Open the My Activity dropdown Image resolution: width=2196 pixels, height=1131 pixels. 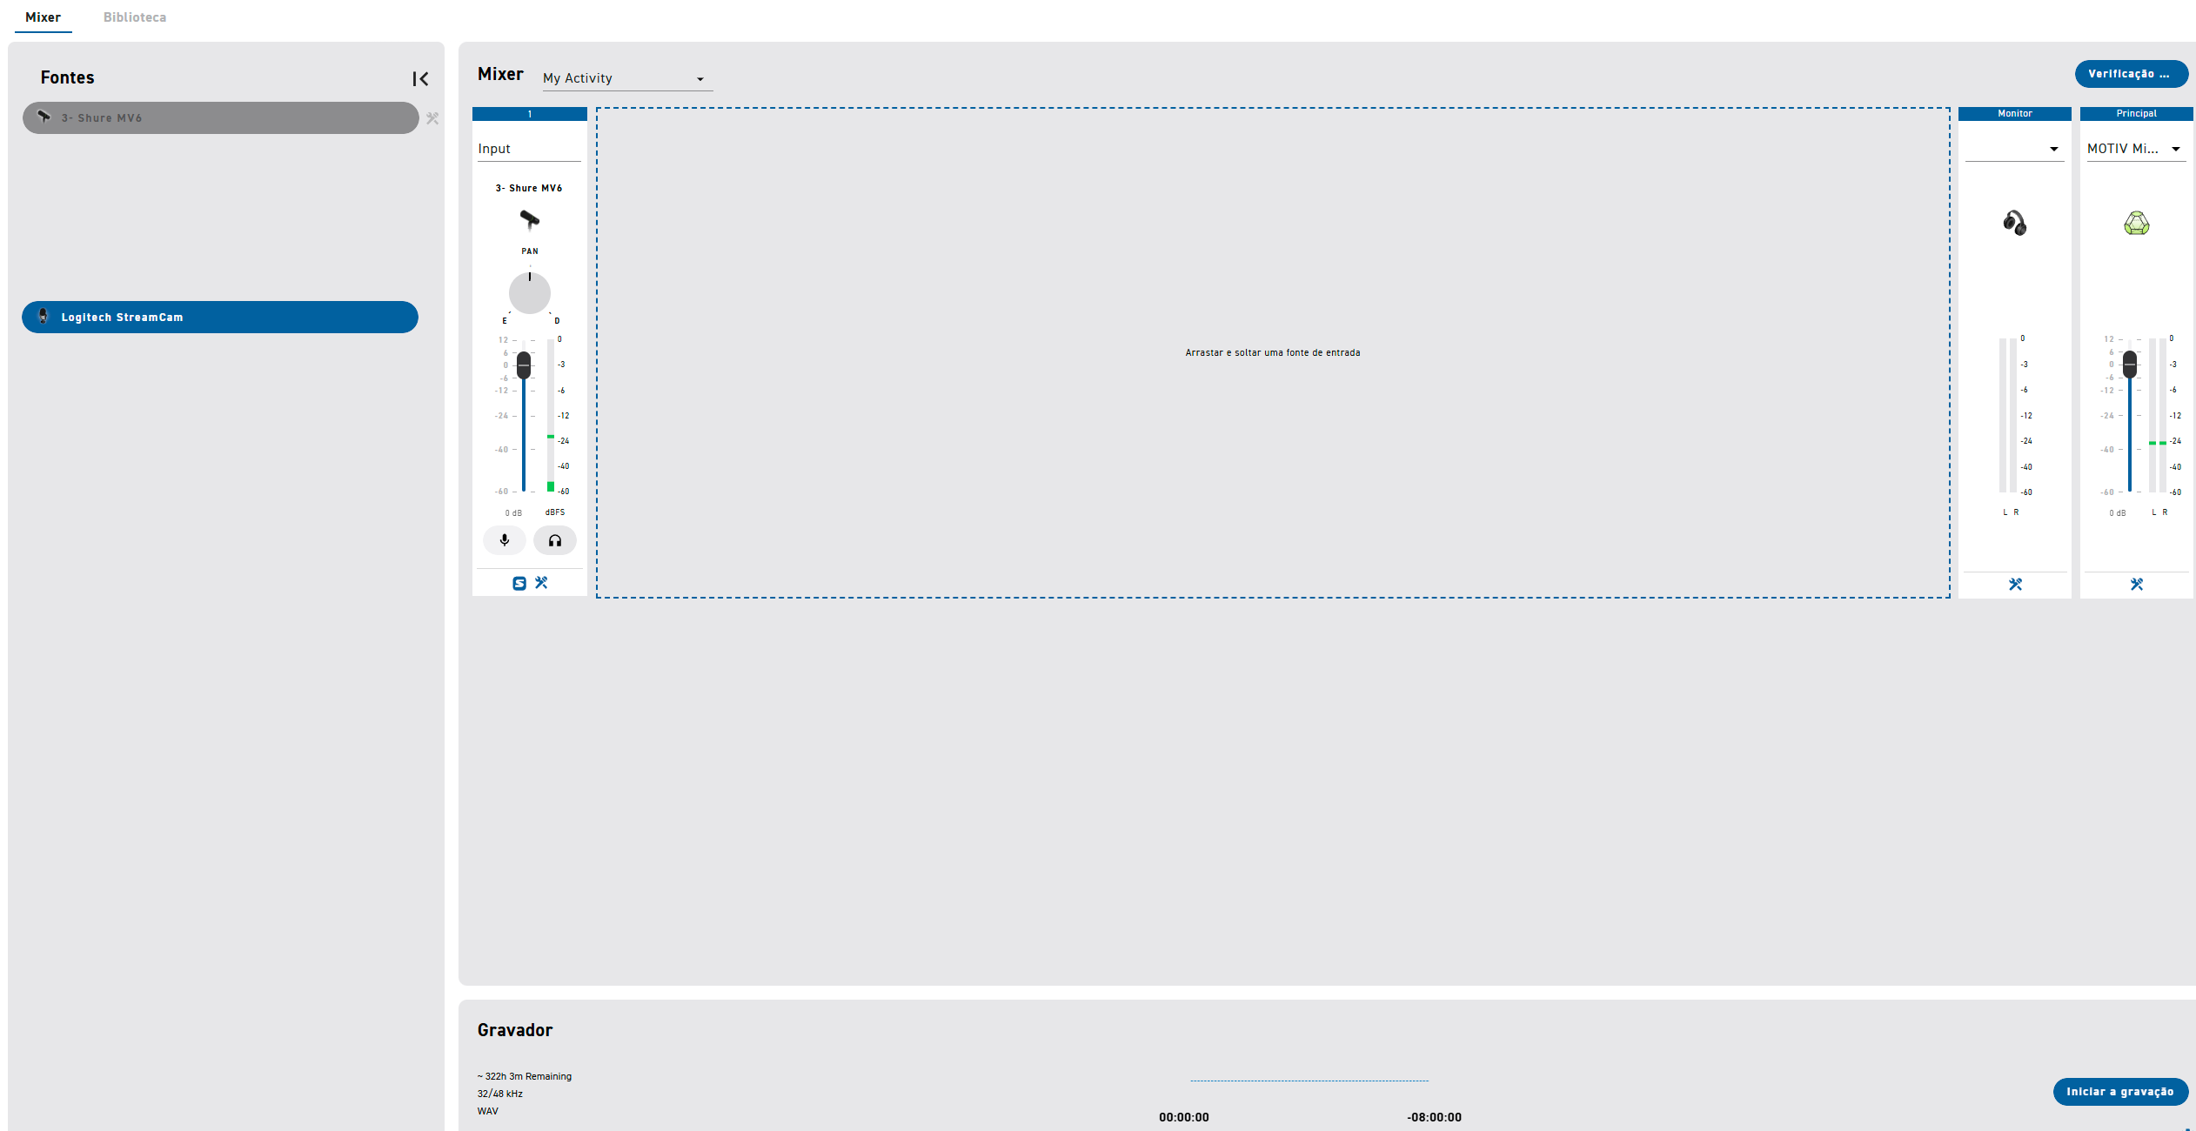coord(626,78)
